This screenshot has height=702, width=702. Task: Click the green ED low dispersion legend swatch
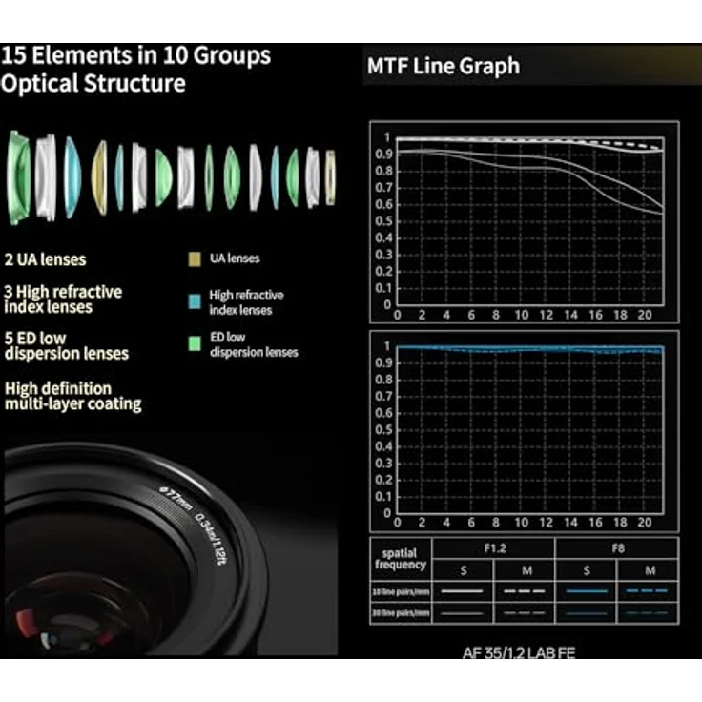coord(195,343)
